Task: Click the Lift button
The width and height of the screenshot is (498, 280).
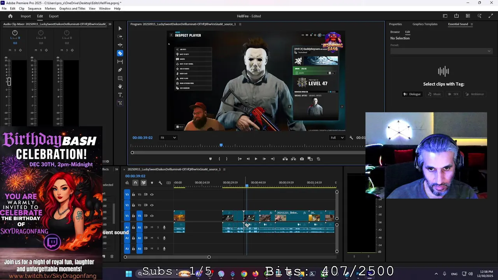Action: 285,159
